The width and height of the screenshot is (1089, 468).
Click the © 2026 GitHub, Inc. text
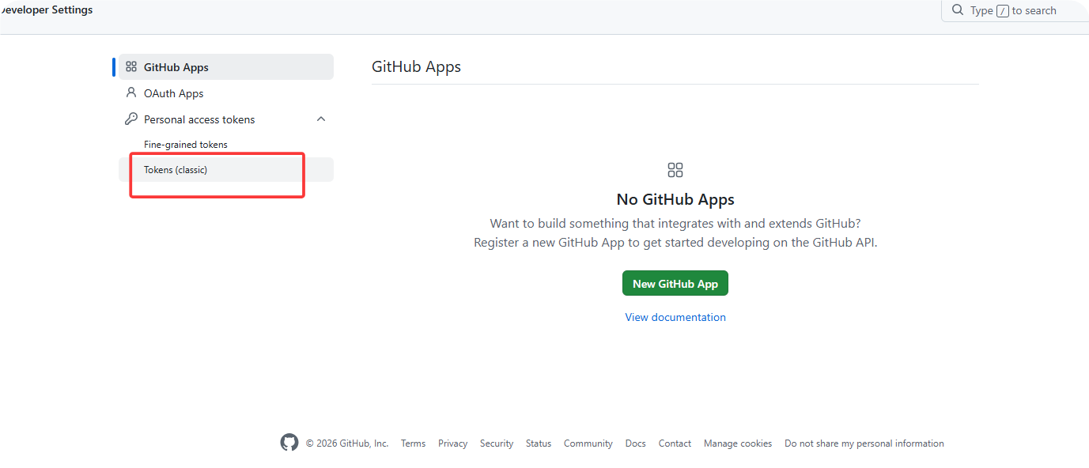tap(347, 443)
